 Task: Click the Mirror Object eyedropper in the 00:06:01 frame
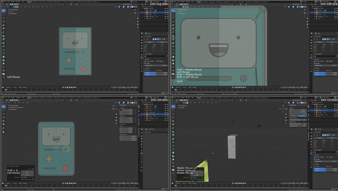click(336, 56)
